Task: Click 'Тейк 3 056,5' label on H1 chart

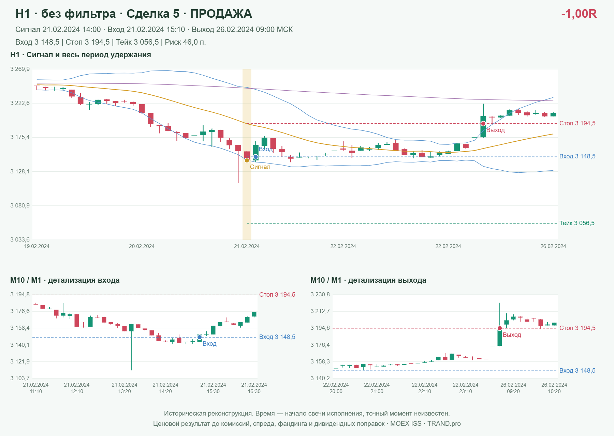Action: tap(577, 223)
